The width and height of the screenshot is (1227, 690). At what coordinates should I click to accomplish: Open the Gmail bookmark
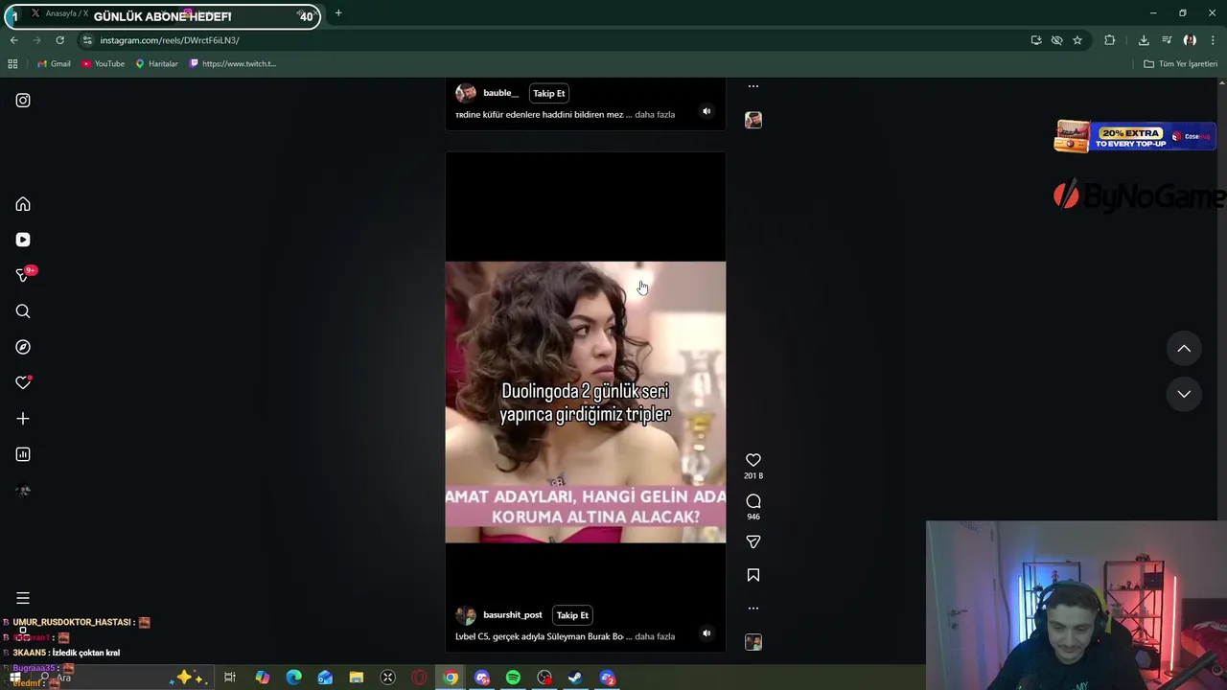(x=54, y=64)
